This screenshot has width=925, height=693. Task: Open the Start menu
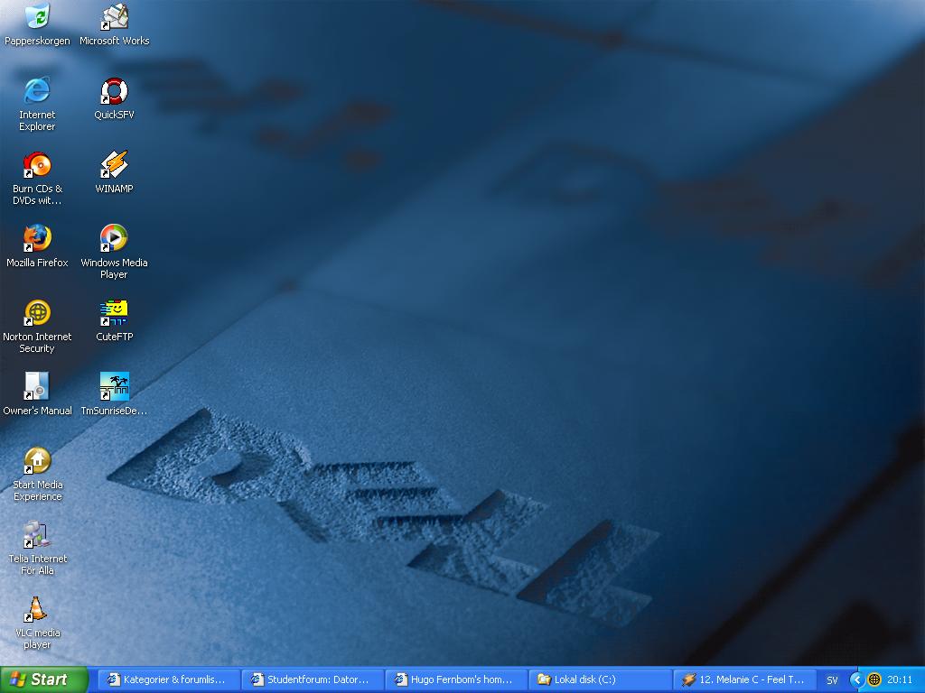pos(43,679)
